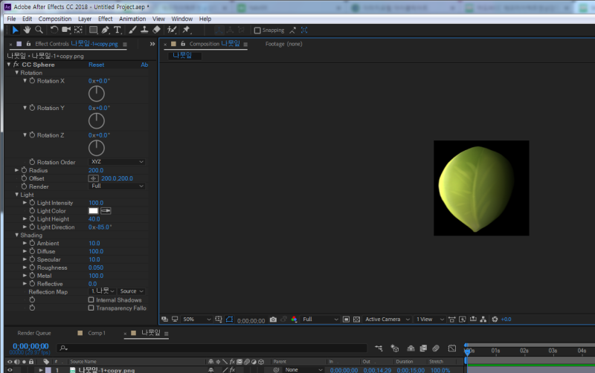Image resolution: width=595 pixels, height=373 pixels.
Task: Select the Zoom tool in toolbar
Action: click(x=39, y=30)
